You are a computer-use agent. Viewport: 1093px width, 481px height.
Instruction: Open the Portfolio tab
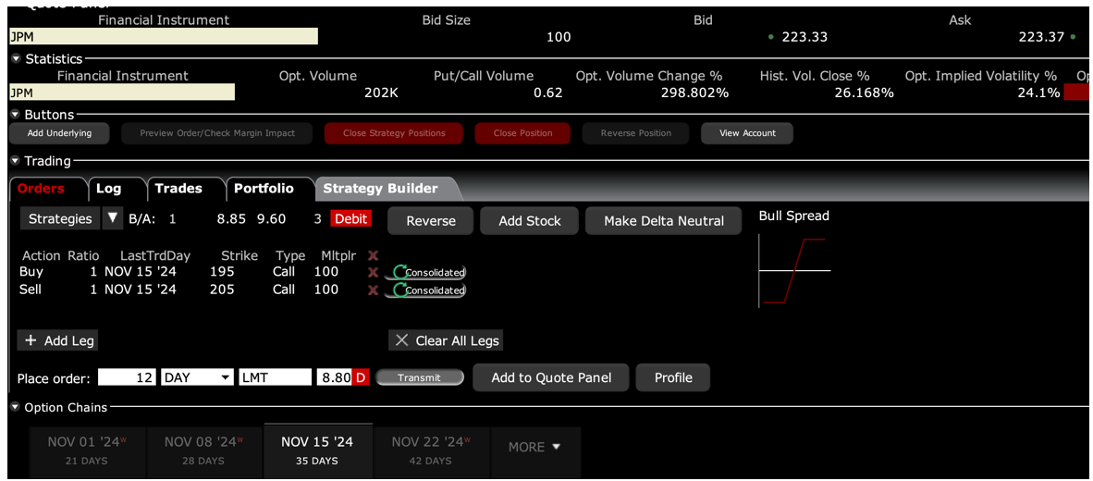(x=264, y=188)
